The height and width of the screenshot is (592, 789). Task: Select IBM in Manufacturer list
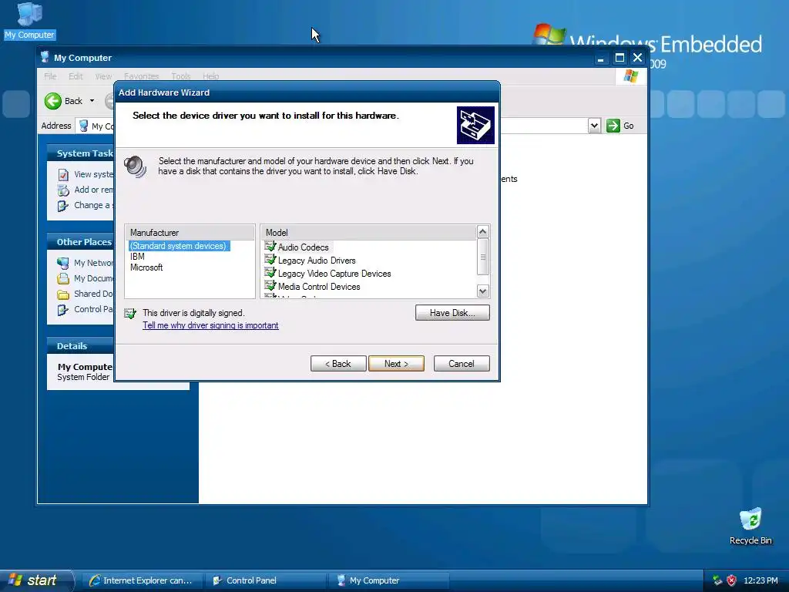click(137, 257)
